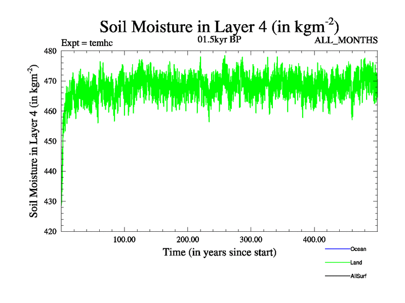Click the 480 y-axis tick label
The image size is (405, 303).
click(52, 51)
